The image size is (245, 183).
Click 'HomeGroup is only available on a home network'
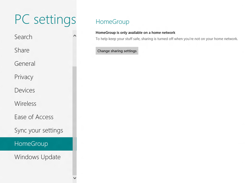pyautogui.click(x=135, y=33)
